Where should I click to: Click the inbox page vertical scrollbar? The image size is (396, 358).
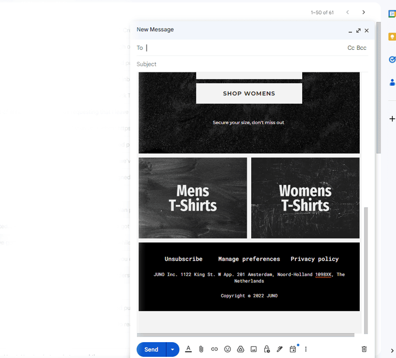point(378,88)
